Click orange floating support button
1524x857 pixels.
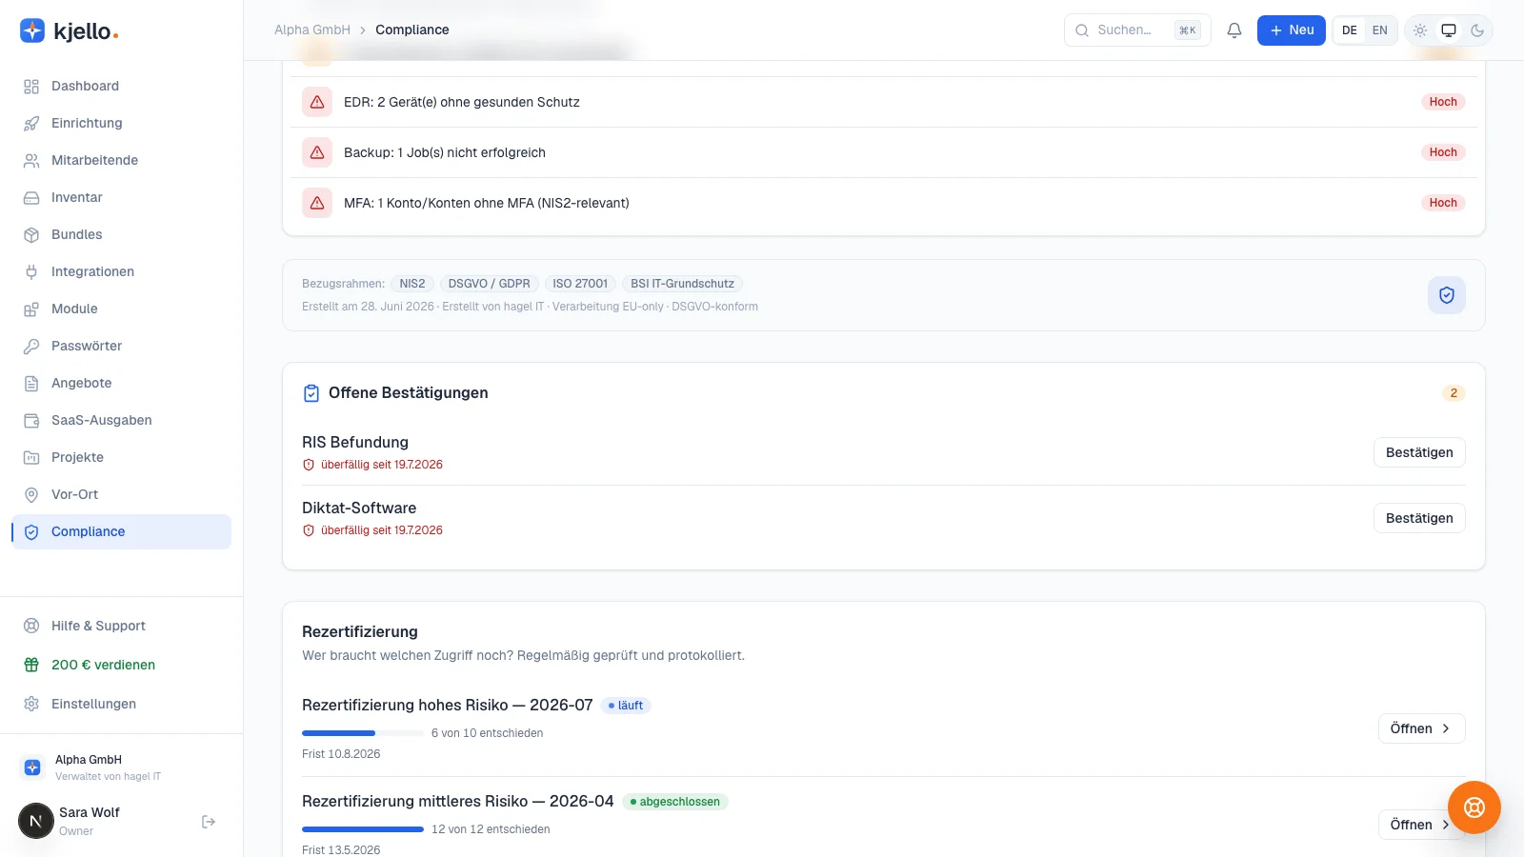click(1474, 807)
